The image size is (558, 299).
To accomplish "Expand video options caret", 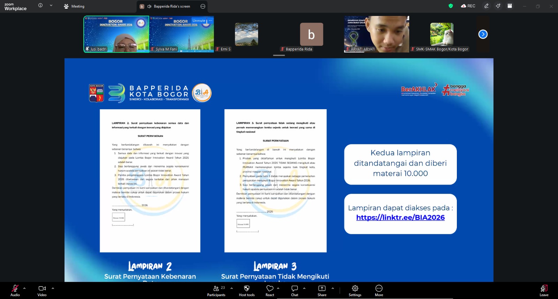I will pos(53,288).
